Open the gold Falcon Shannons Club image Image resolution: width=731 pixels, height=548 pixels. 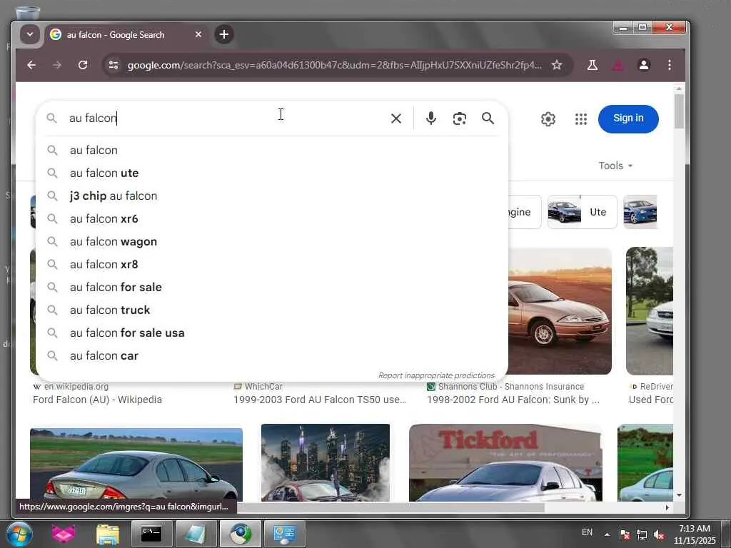560,311
